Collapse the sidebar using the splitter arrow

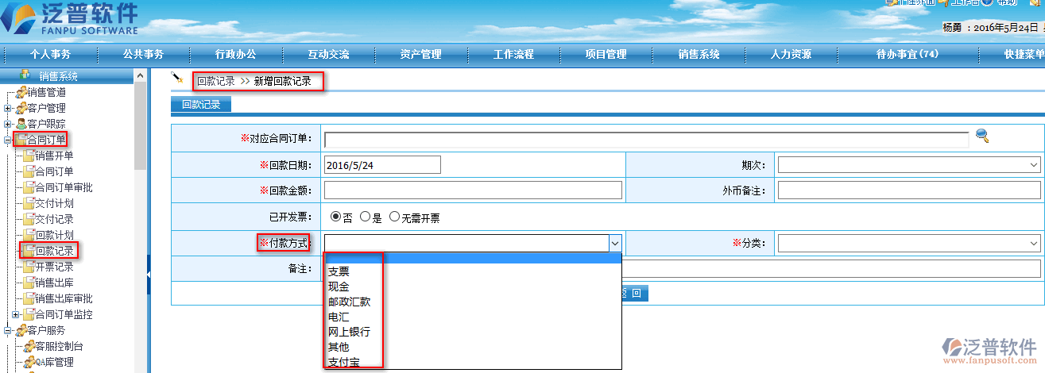point(149,276)
